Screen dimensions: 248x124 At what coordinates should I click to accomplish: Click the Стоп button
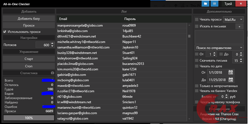[x=29, y=66]
